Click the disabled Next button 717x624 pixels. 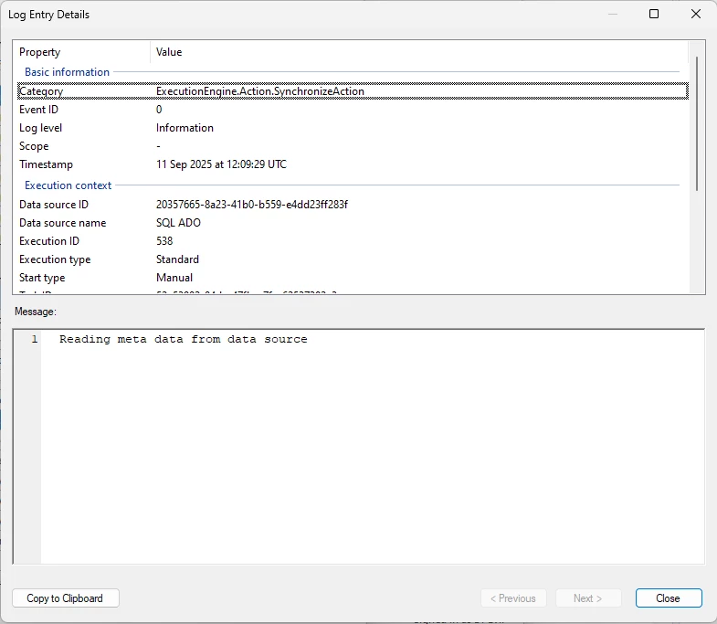[588, 598]
